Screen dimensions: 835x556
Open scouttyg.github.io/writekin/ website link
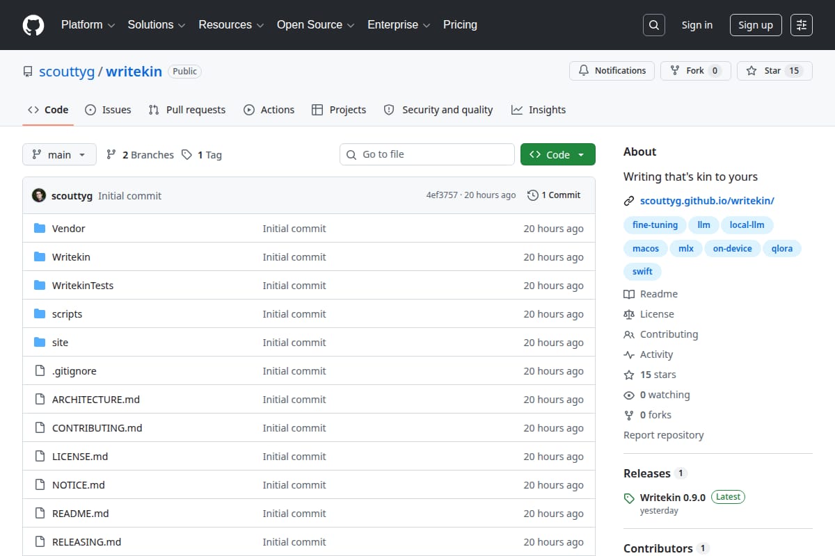707,201
